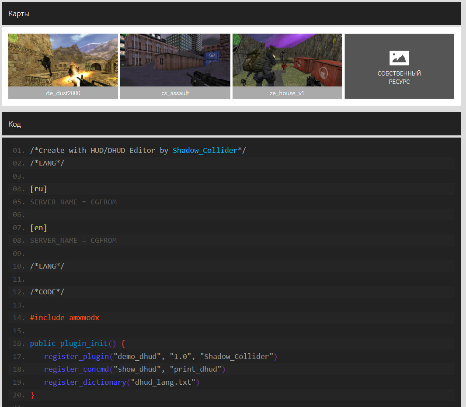Click the image placeholder icon on СОБСТВЕННЫЙ РЕСУРС tile
Screen dimensions: 466x407
(x=399, y=58)
